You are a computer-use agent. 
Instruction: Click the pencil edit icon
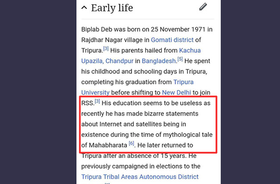click(203, 7)
